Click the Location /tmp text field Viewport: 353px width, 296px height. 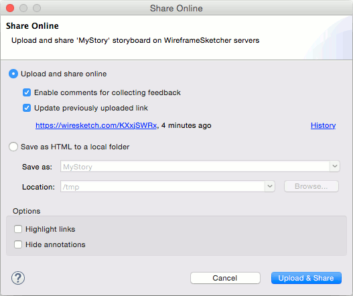[x=163, y=186]
